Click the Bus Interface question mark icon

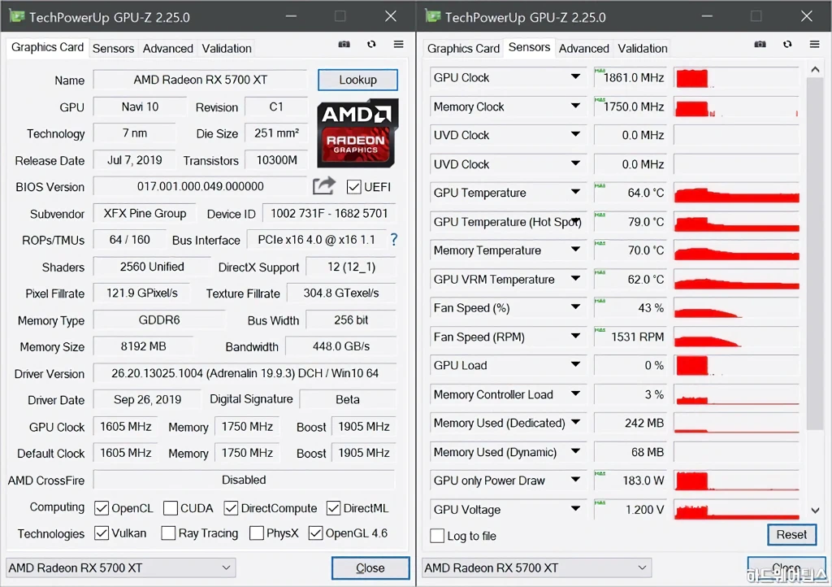point(394,239)
